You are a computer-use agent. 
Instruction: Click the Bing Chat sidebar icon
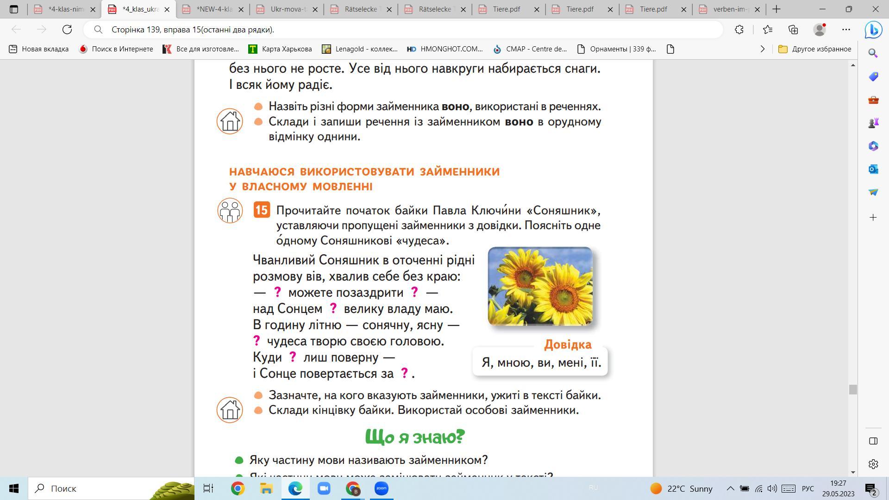[x=873, y=30]
